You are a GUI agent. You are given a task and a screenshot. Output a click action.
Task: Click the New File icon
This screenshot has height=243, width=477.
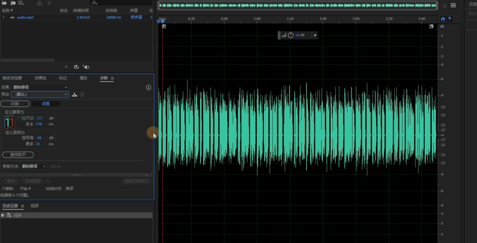point(21,3)
